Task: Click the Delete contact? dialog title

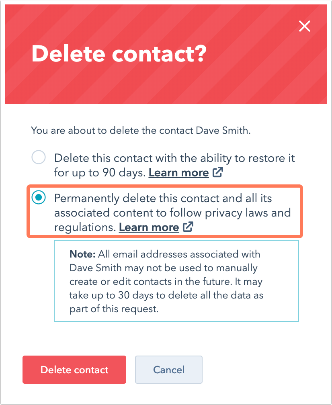Action: (119, 54)
